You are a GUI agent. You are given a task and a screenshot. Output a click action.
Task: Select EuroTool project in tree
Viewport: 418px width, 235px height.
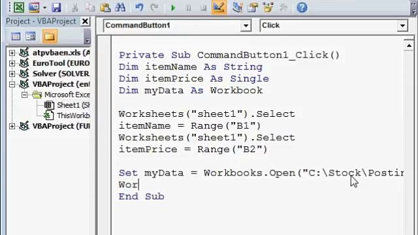tap(61, 63)
